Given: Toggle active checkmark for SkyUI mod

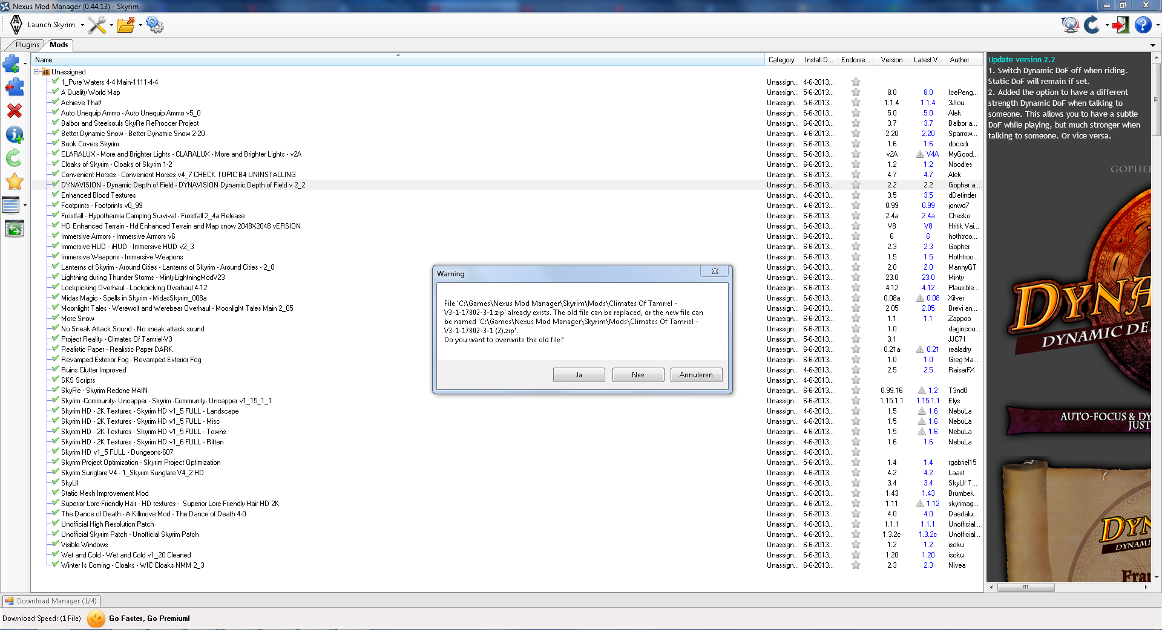Looking at the screenshot, I should coord(56,482).
